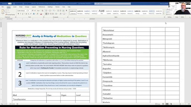The height and width of the screenshot is (107, 191).
Task: Switch to Print Layout view icon
Action: (167, 104)
